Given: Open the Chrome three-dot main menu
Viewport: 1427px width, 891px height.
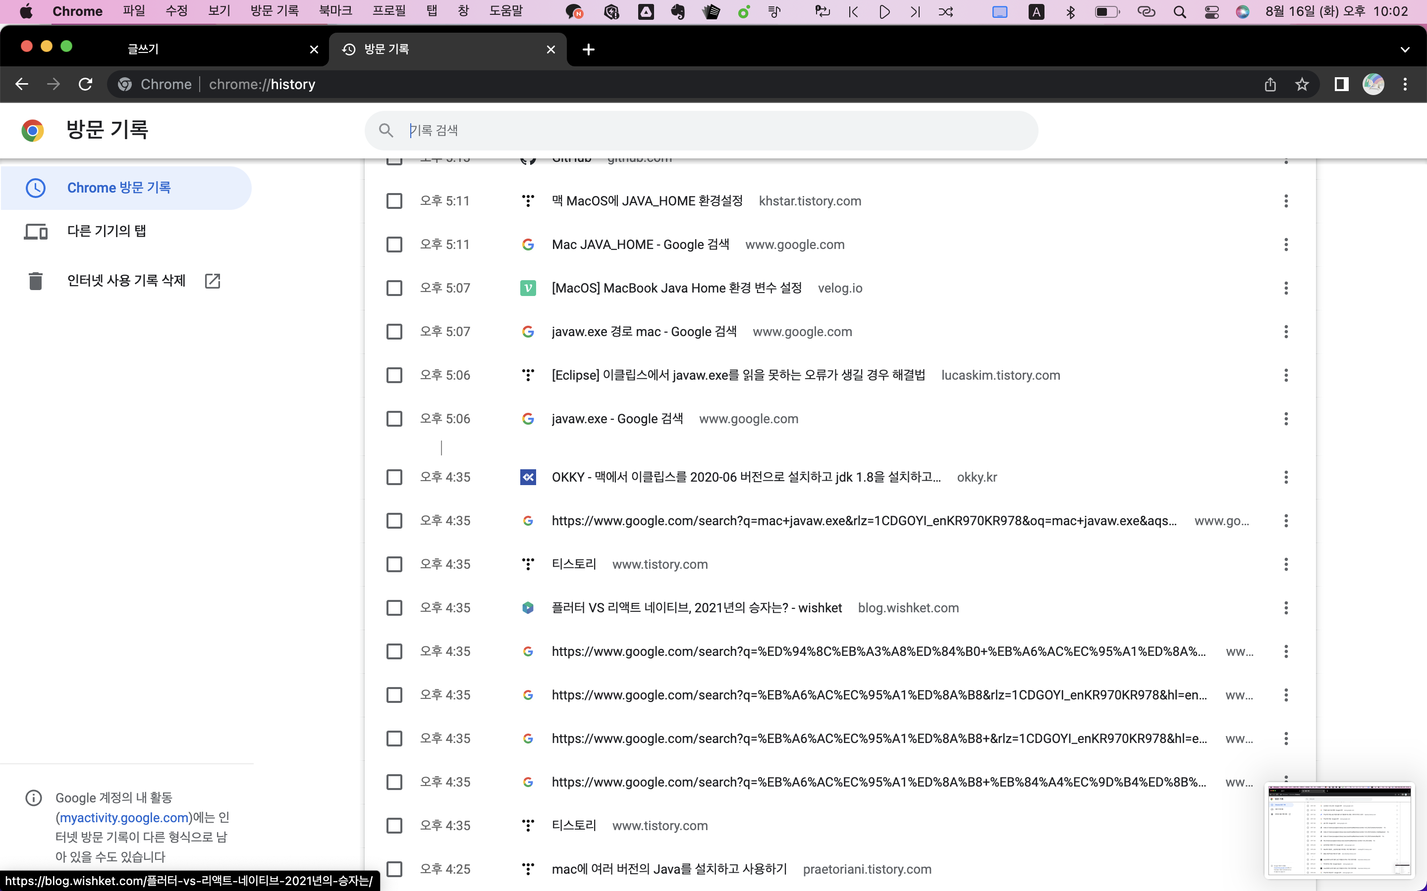Looking at the screenshot, I should coord(1405,84).
